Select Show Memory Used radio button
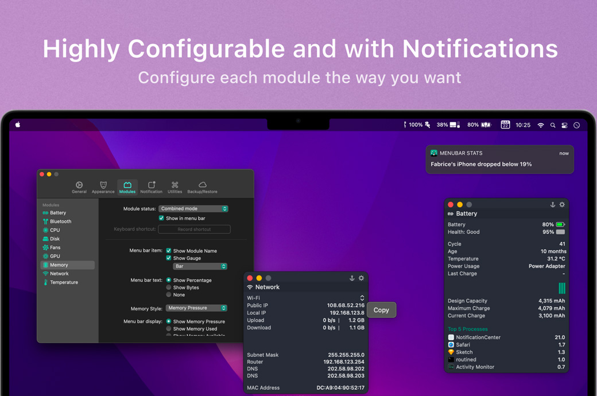597x396 pixels. pyautogui.click(x=169, y=329)
